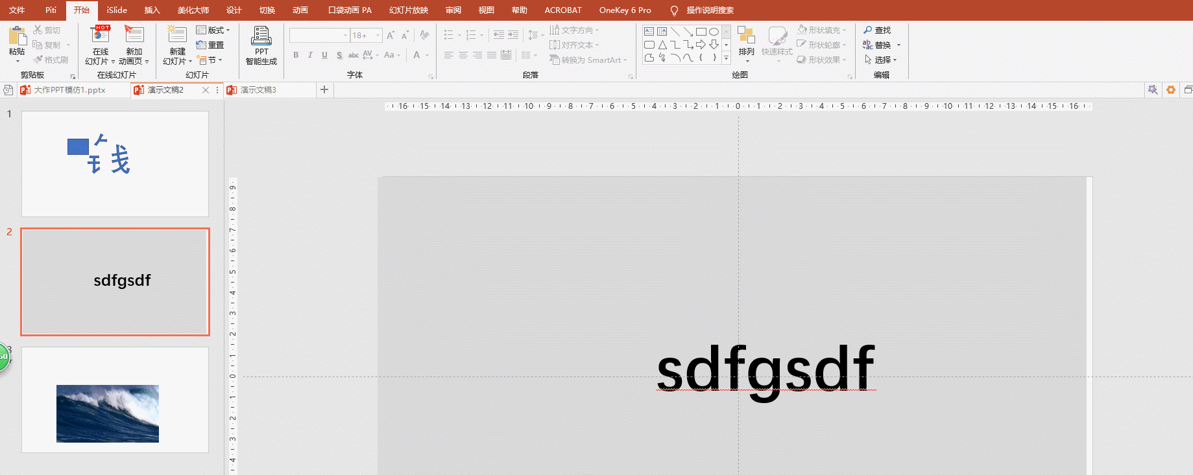Screen dimensions: 1193x475
Task: Toggle Strikethrough (abc) formatting
Action: click(354, 55)
